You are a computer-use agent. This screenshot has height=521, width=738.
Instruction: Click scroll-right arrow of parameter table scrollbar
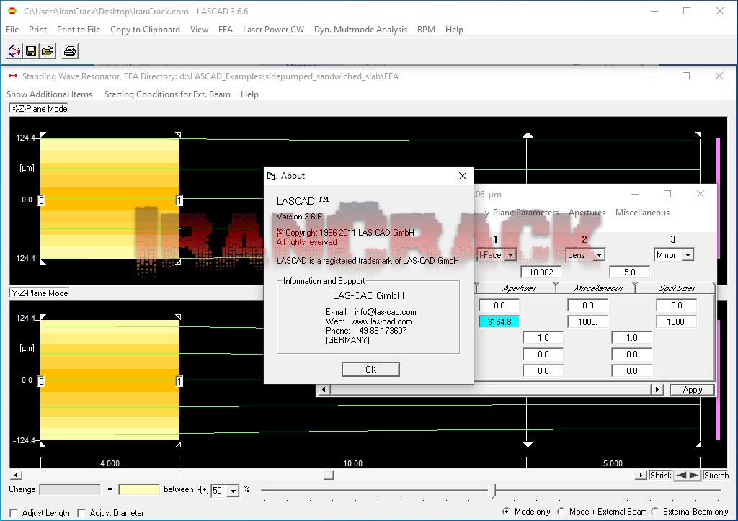pos(657,390)
